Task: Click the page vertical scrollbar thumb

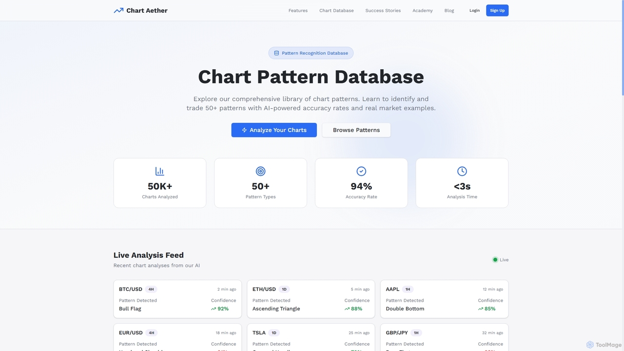Action: (x=622, y=48)
